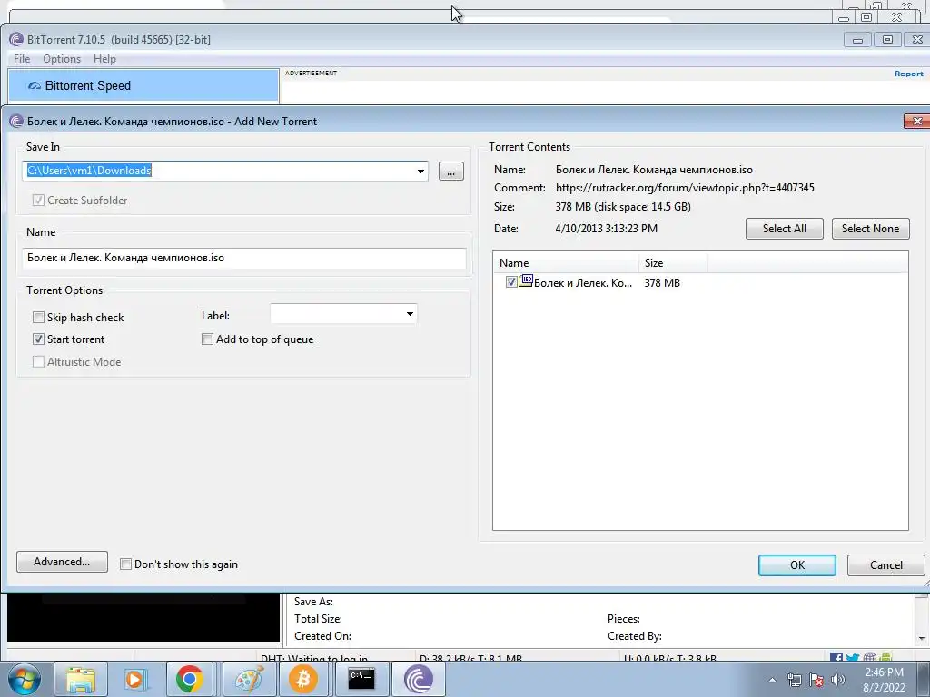Open the Advanced... settings button
930x697 pixels.
point(62,562)
